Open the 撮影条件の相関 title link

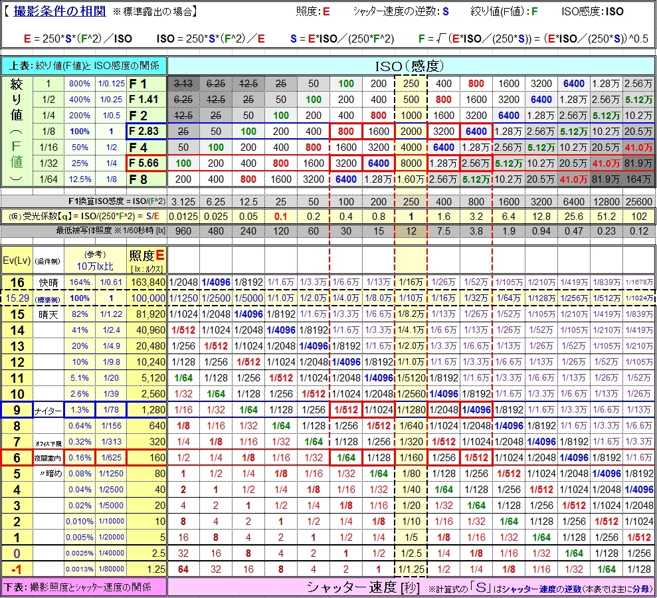(60, 11)
